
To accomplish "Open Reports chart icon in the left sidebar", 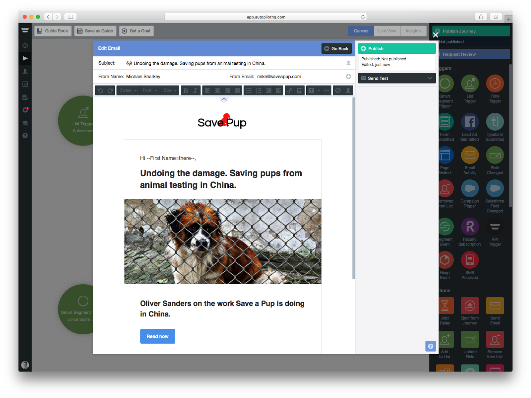I will pos(25,84).
